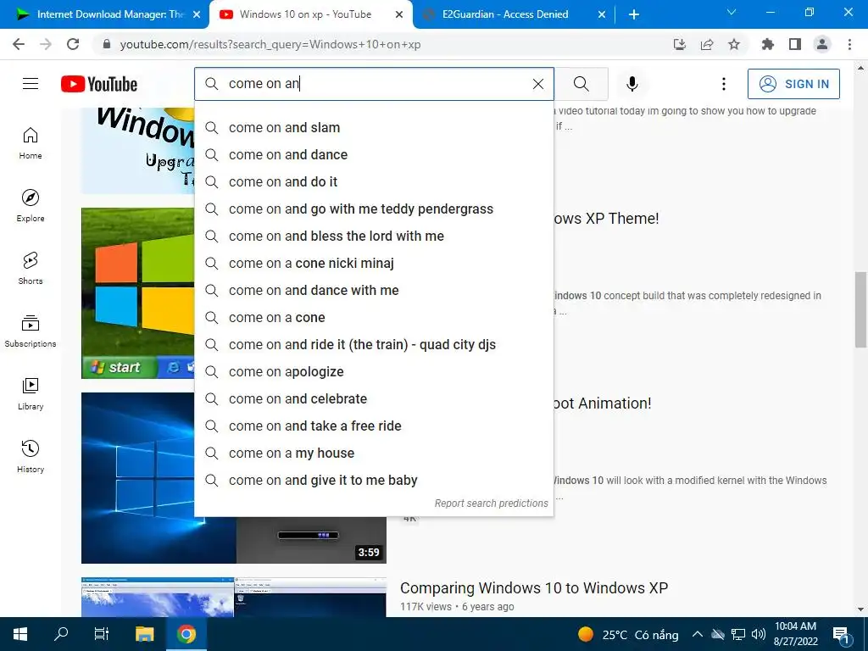Close the E2Guardian tab
Image resolution: width=868 pixels, height=651 pixels.
point(602,14)
